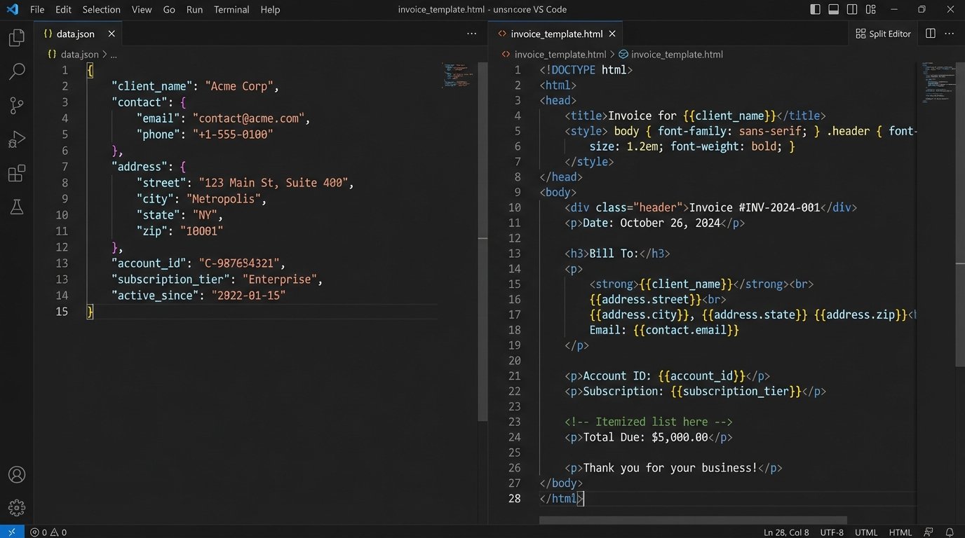Toggle the secondary side bar layout button
The image size is (965, 538).
(x=852, y=10)
